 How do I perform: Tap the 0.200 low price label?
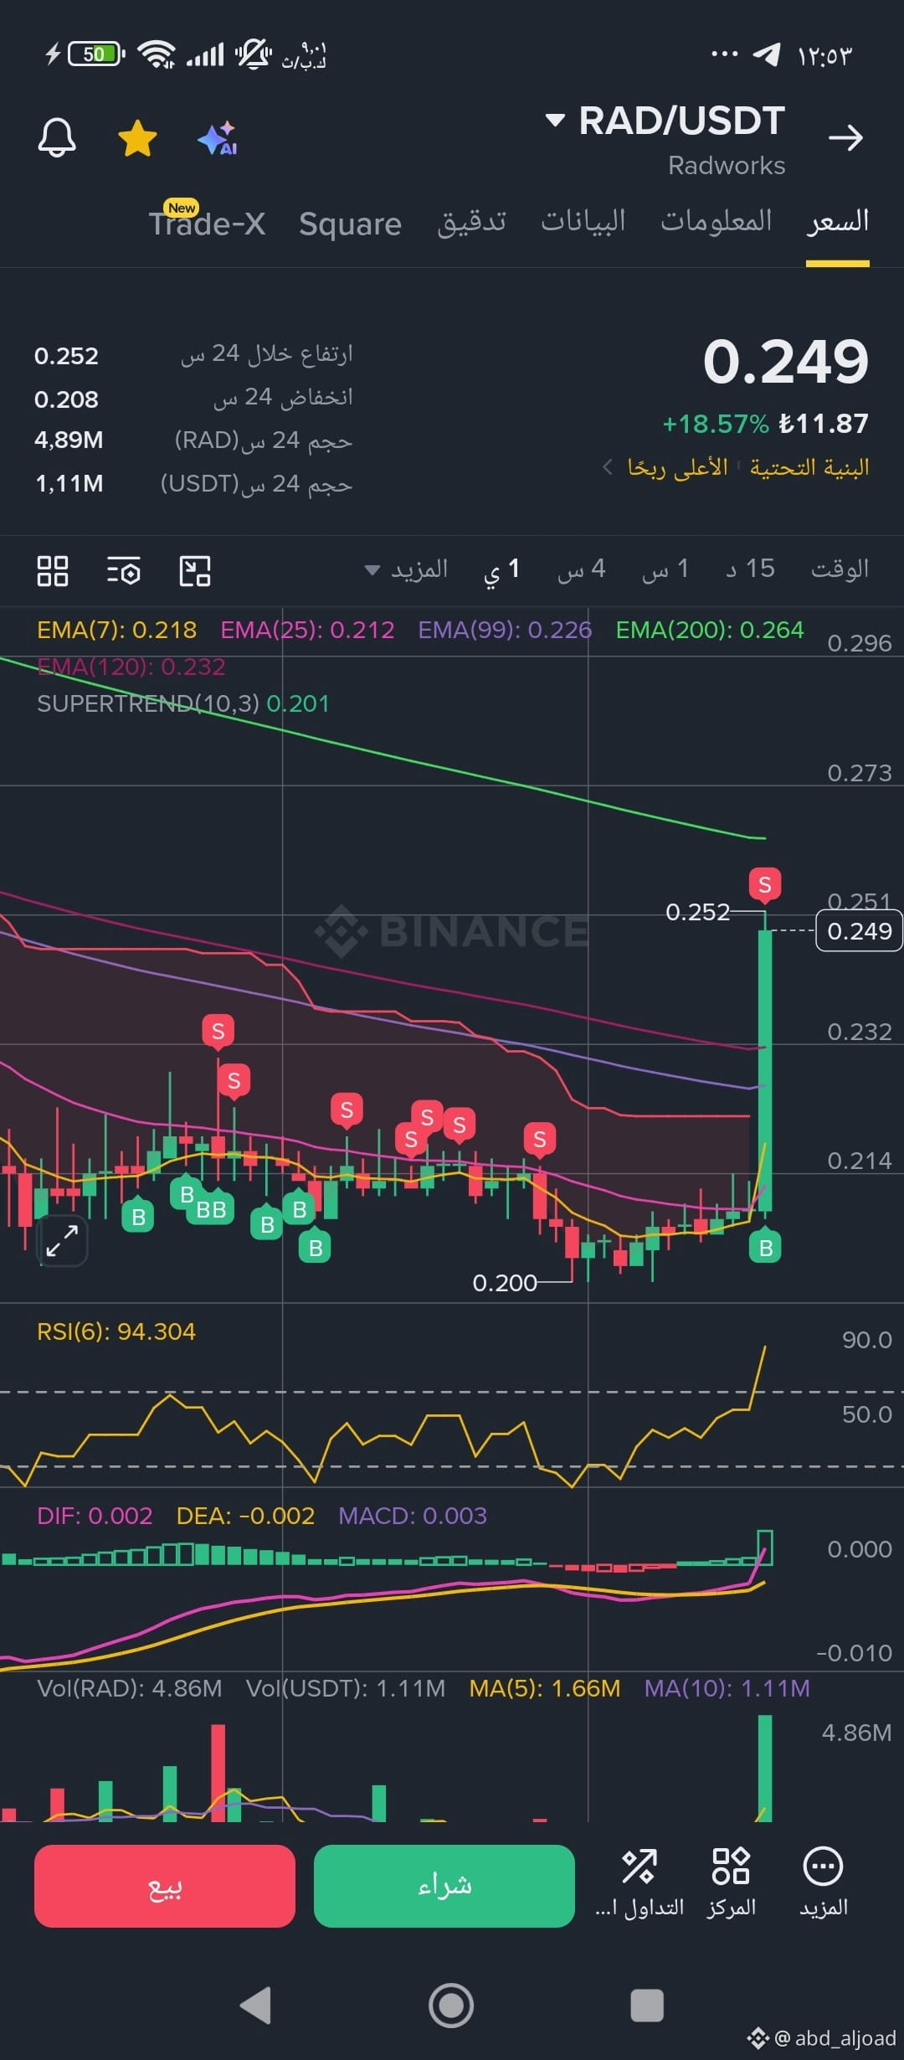tap(505, 1282)
